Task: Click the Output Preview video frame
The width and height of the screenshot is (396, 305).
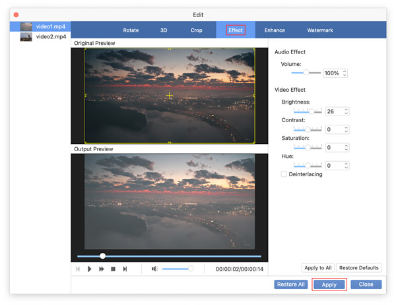Action: click(170, 201)
